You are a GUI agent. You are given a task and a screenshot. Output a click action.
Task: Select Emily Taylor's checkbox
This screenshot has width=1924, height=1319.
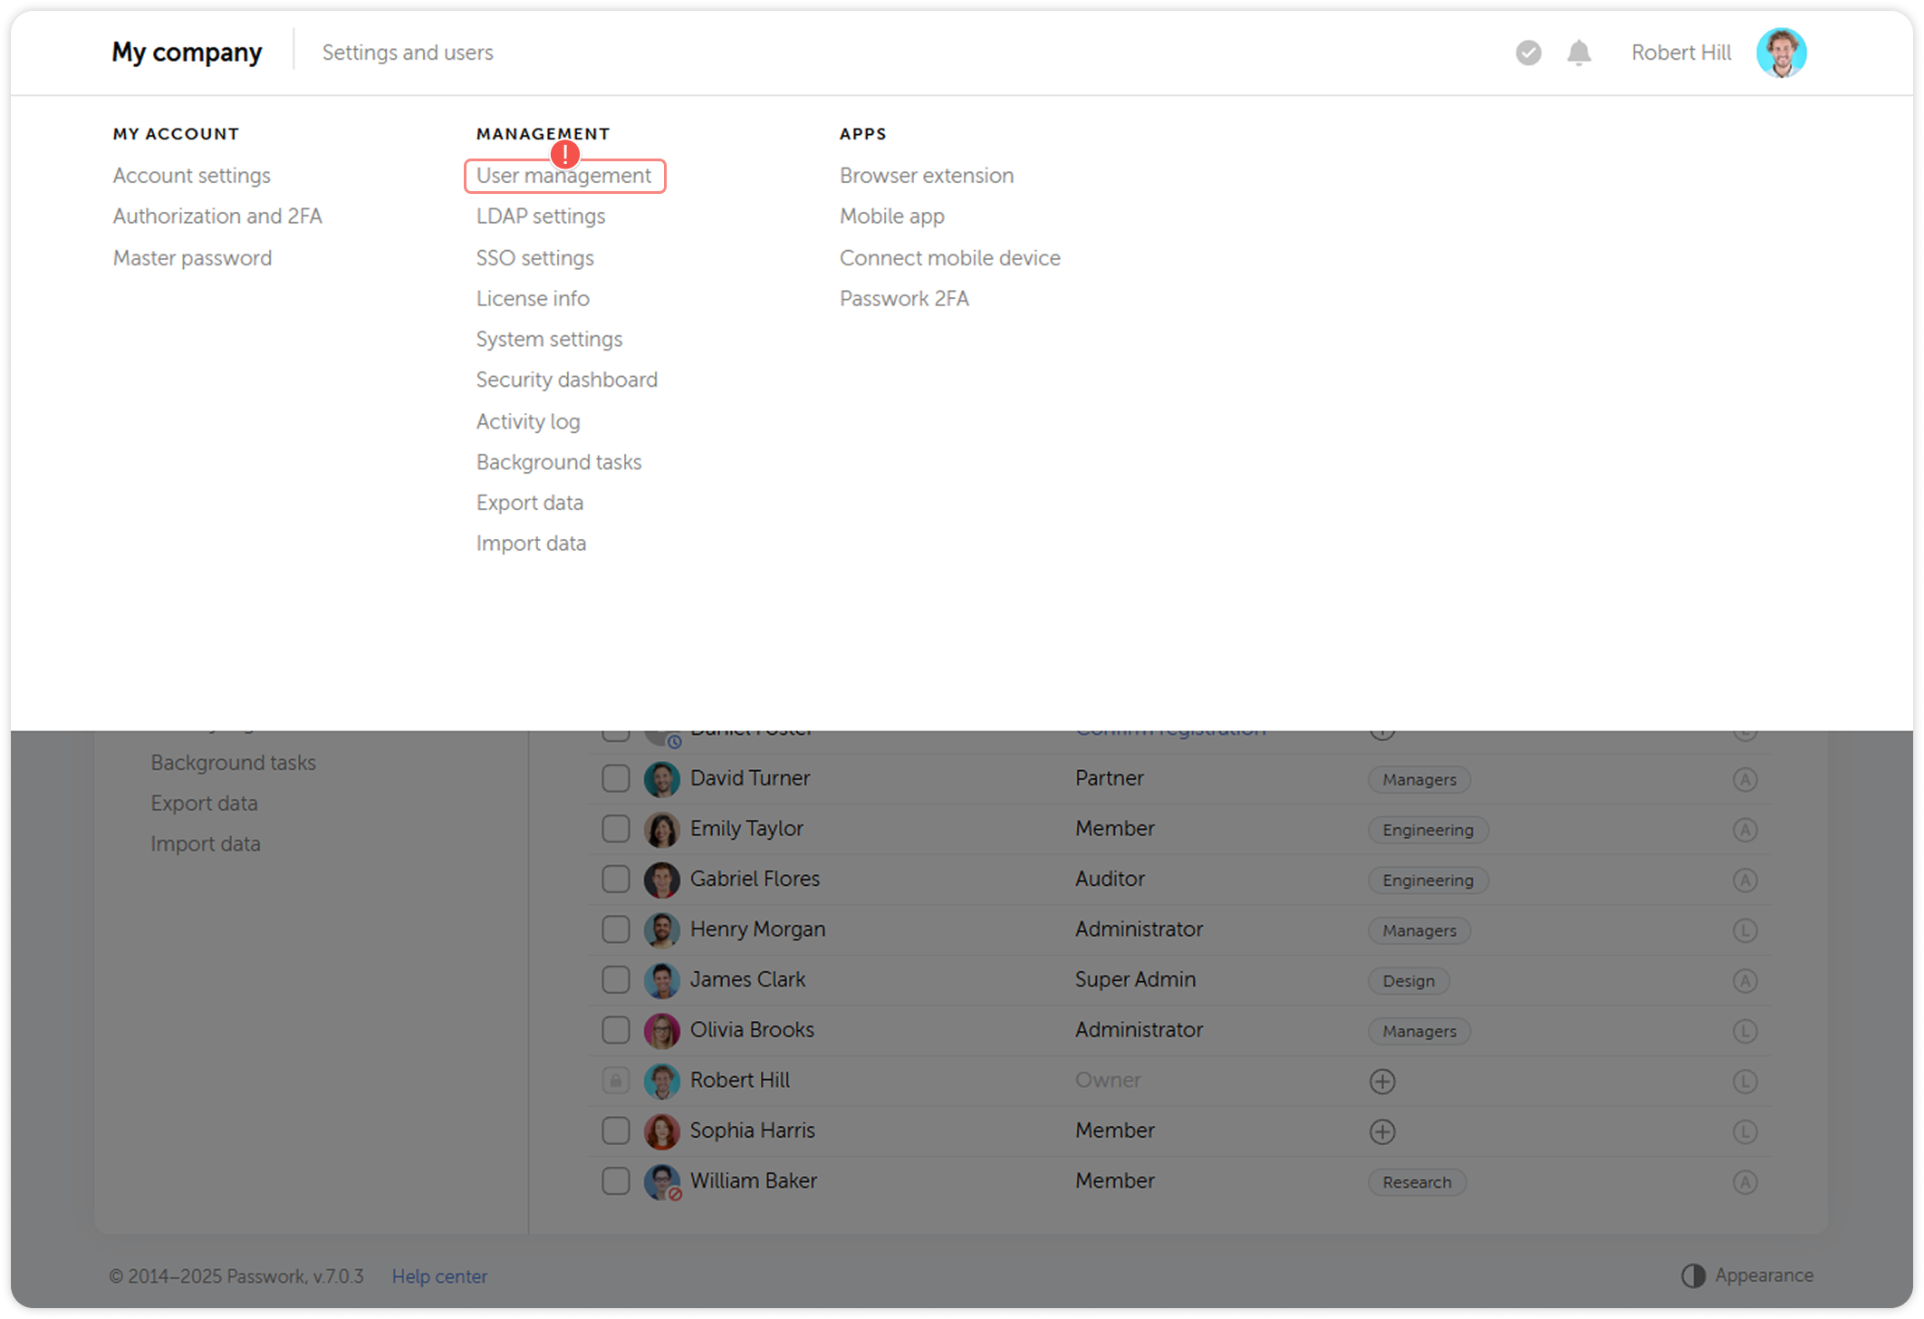click(x=616, y=828)
